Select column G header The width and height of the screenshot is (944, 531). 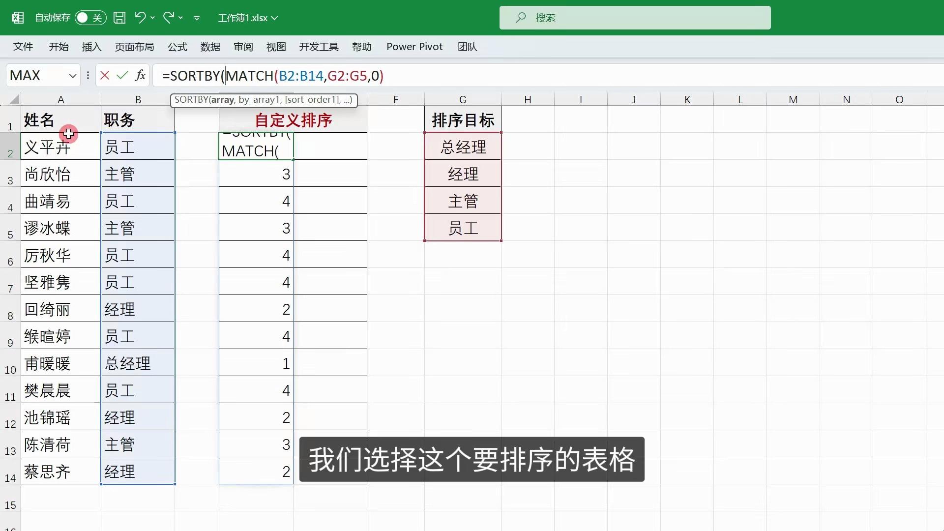click(x=463, y=99)
